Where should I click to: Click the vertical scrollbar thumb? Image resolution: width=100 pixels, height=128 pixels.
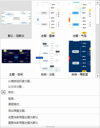[x=98, y=15]
